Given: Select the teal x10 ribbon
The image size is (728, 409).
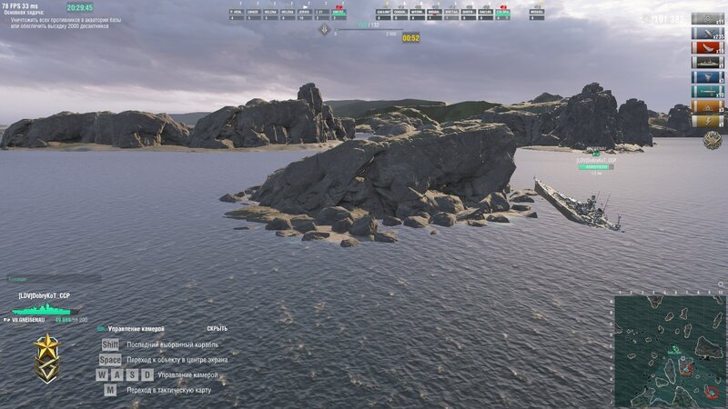Looking at the screenshot, I should tap(708, 92).
